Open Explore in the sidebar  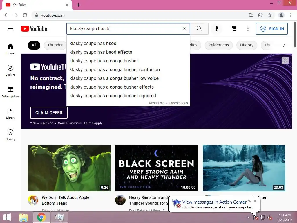coord(10,70)
